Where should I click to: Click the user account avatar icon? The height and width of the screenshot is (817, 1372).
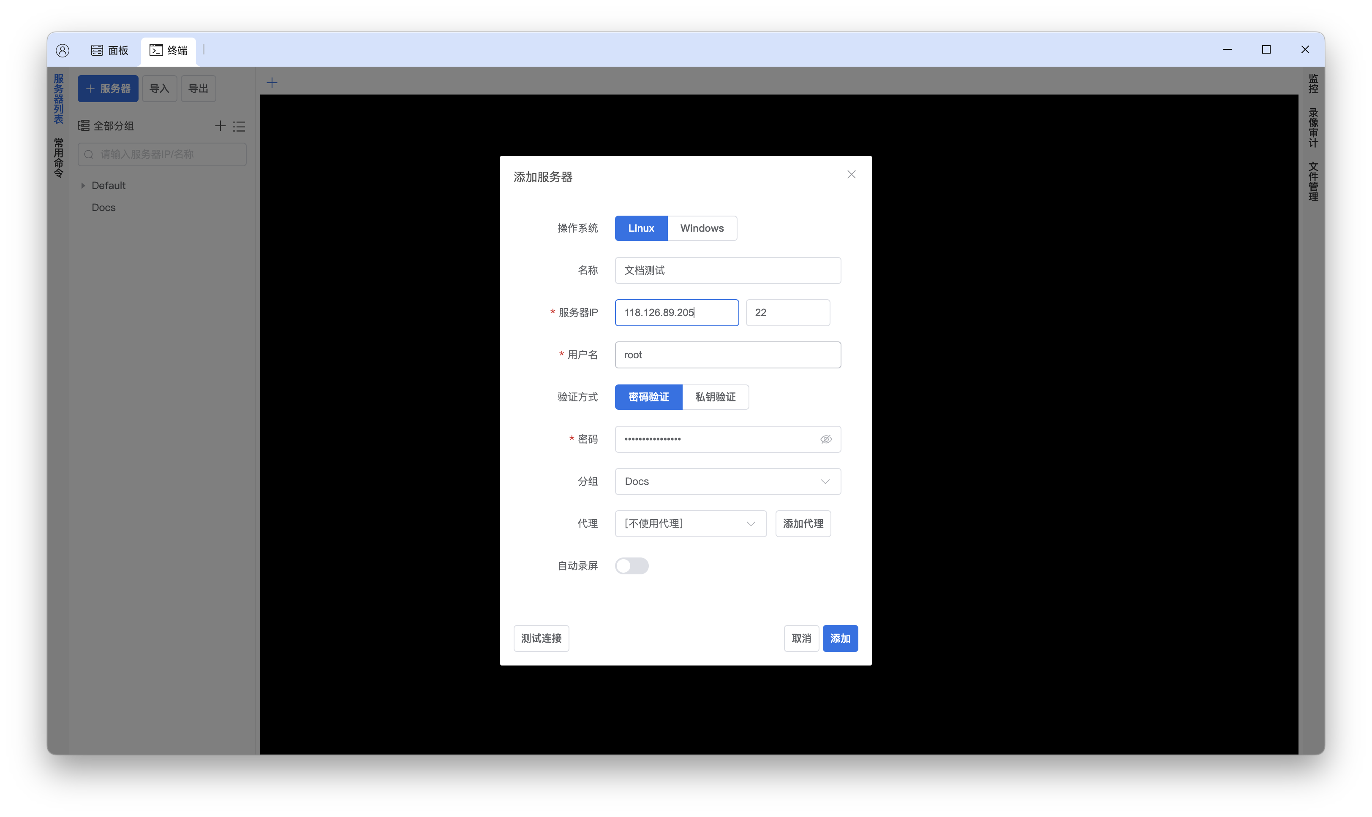[62, 50]
